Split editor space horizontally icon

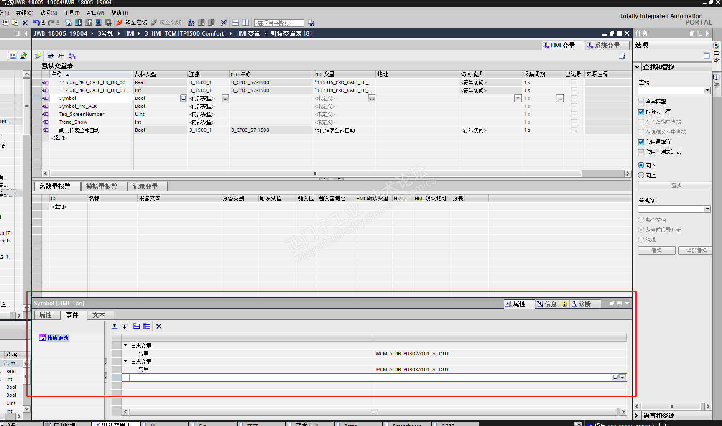[x=236, y=23]
